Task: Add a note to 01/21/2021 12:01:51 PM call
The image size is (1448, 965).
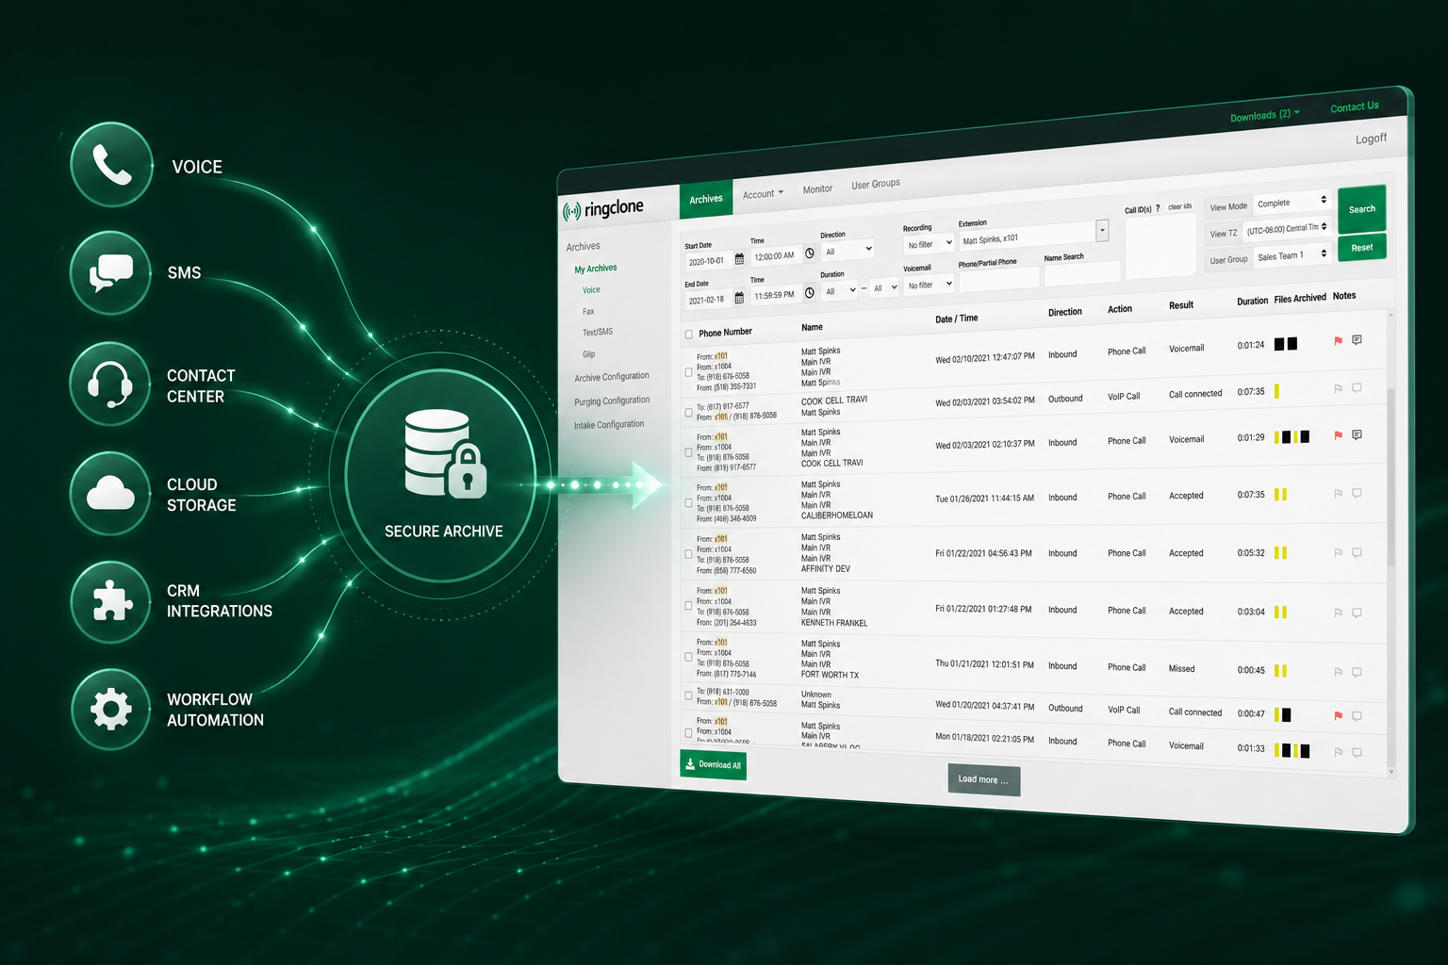Action: click(1357, 672)
